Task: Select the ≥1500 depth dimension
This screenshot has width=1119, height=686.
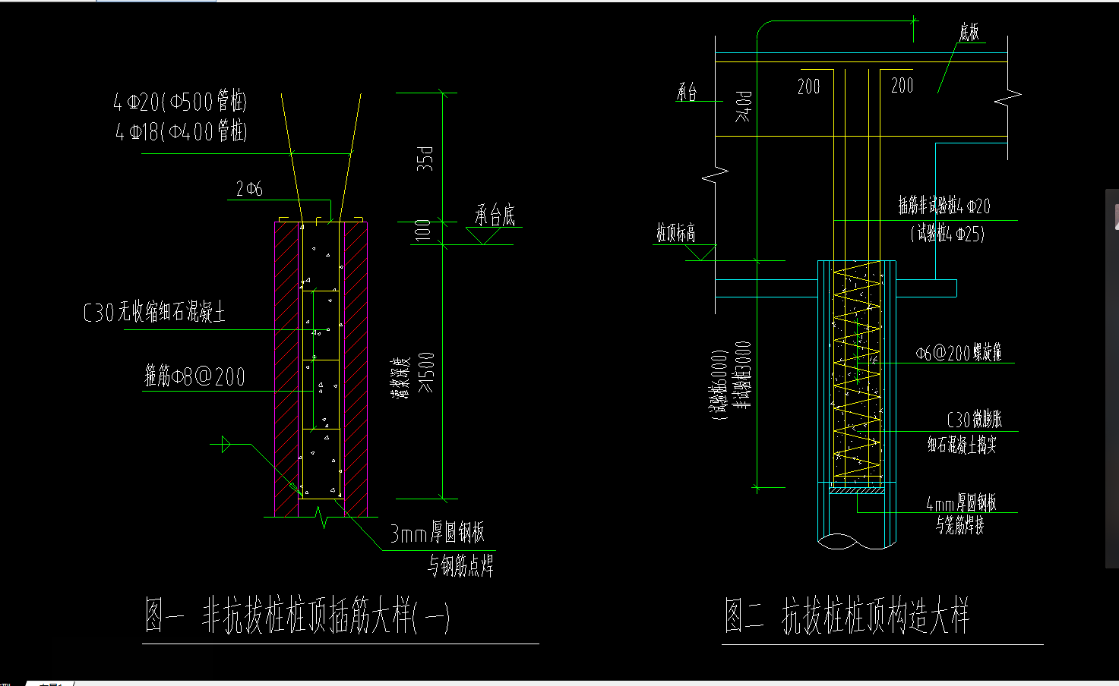Action: (x=427, y=372)
